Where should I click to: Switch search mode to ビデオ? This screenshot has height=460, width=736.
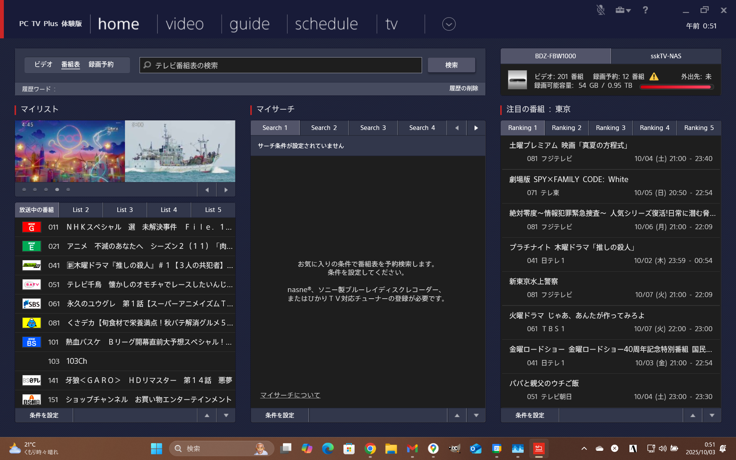pyautogui.click(x=43, y=64)
